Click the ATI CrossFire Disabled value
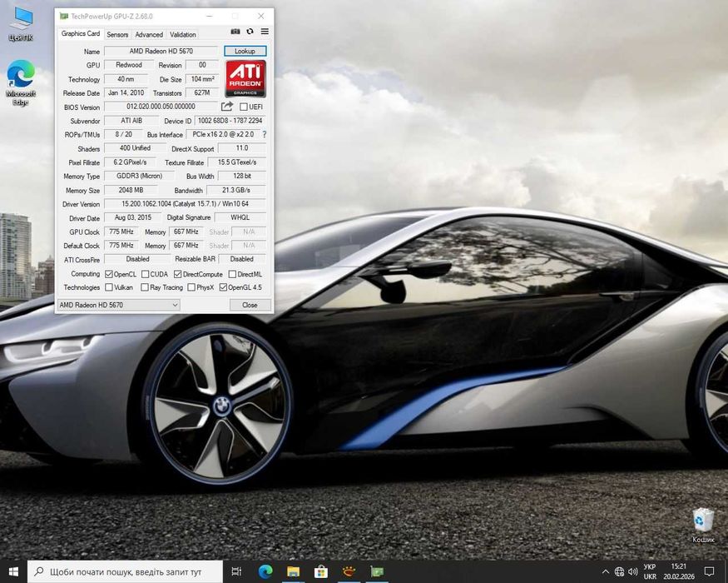 coord(137,259)
